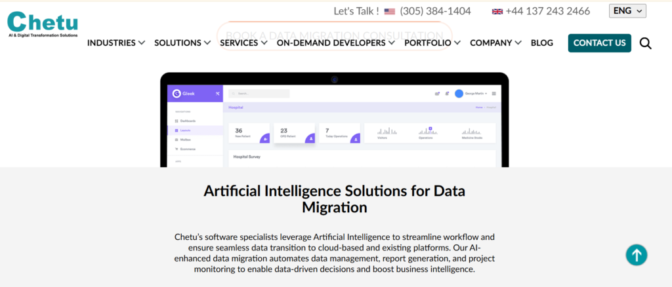Go to the Blog page
Image resolution: width=672 pixels, height=287 pixels.
click(x=541, y=43)
